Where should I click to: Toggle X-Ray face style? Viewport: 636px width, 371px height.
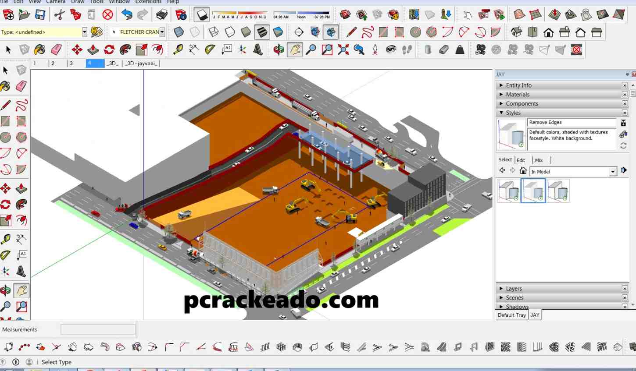coord(179,32)
